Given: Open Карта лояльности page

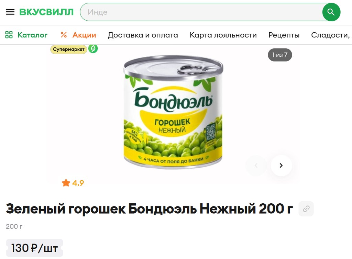Looking at the screenshot, I should 223,35.
